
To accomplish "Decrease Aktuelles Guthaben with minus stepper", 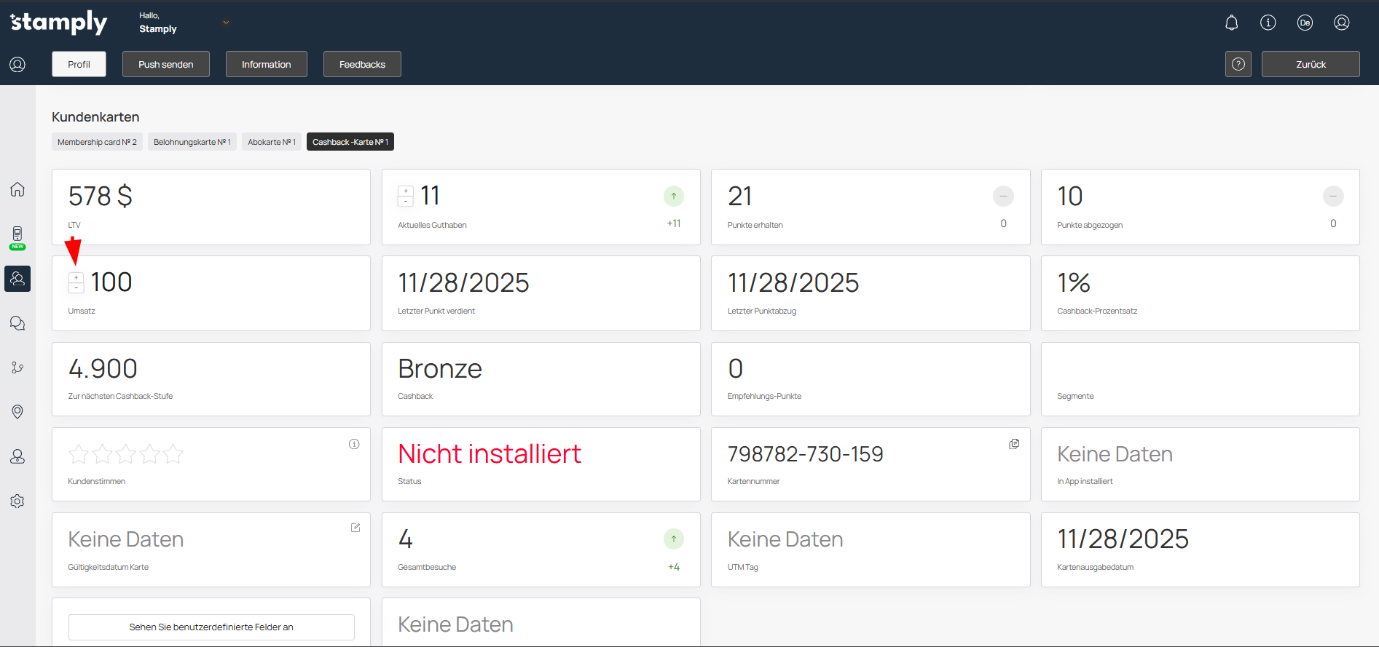I will (406, 202).
